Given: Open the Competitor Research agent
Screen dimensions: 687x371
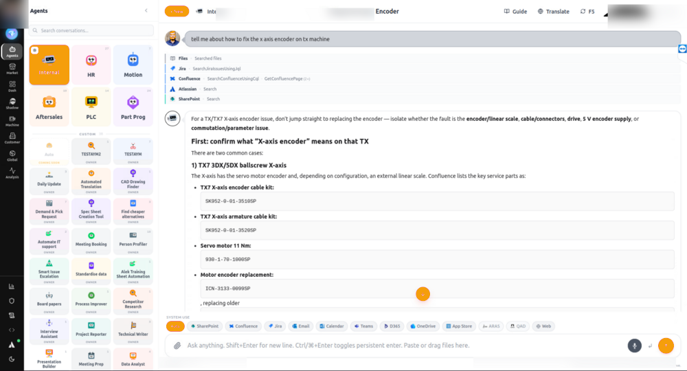Looking at the screenshot, I should click(x=133, y=302).
